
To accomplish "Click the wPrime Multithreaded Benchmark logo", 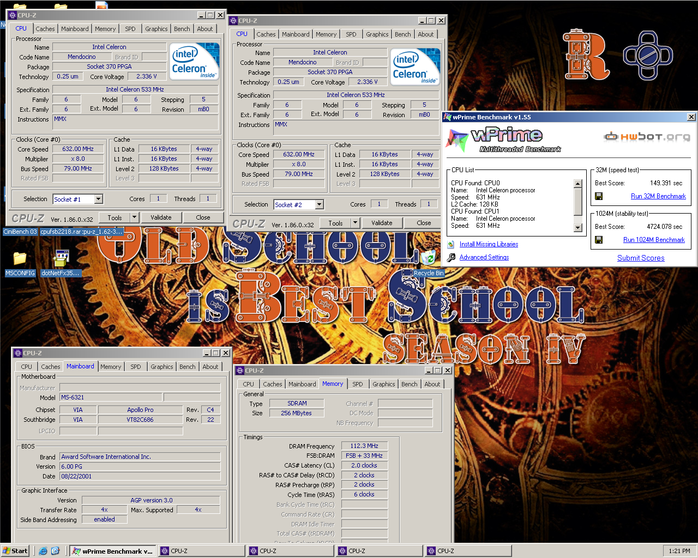I will pos(504,139).
